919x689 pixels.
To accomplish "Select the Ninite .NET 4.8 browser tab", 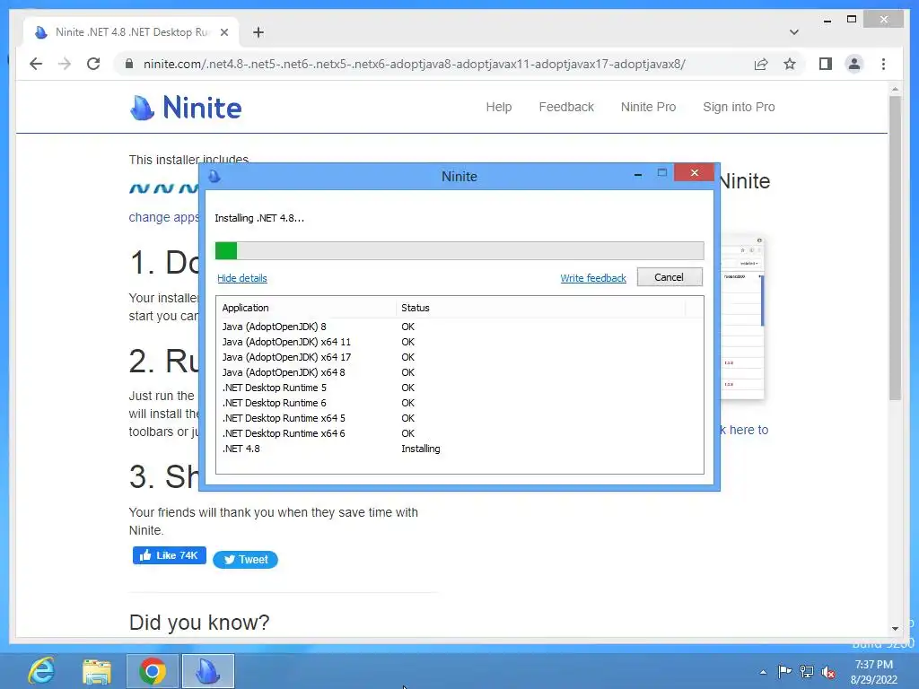I will tap(132, 32).
